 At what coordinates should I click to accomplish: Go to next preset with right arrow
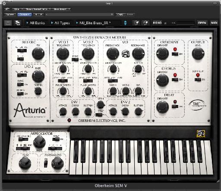click(x=41, y=14)
